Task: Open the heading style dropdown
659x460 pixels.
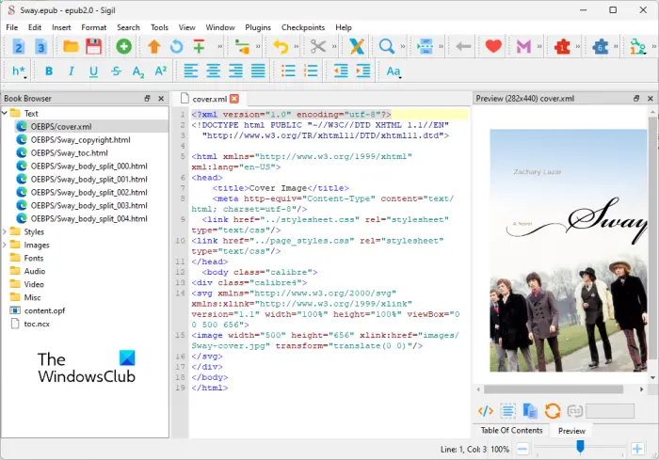Action: tap(19, 71)
